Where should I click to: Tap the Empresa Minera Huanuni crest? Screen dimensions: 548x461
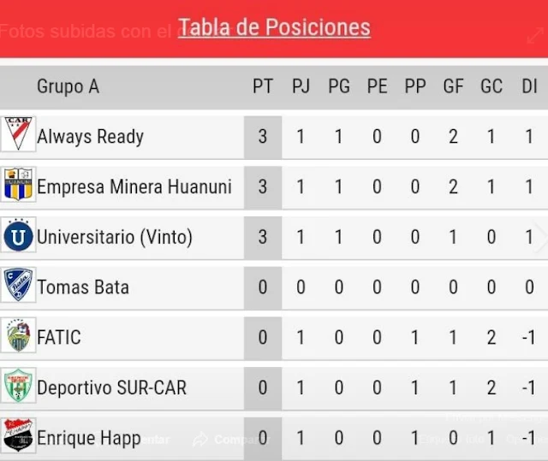18,185
